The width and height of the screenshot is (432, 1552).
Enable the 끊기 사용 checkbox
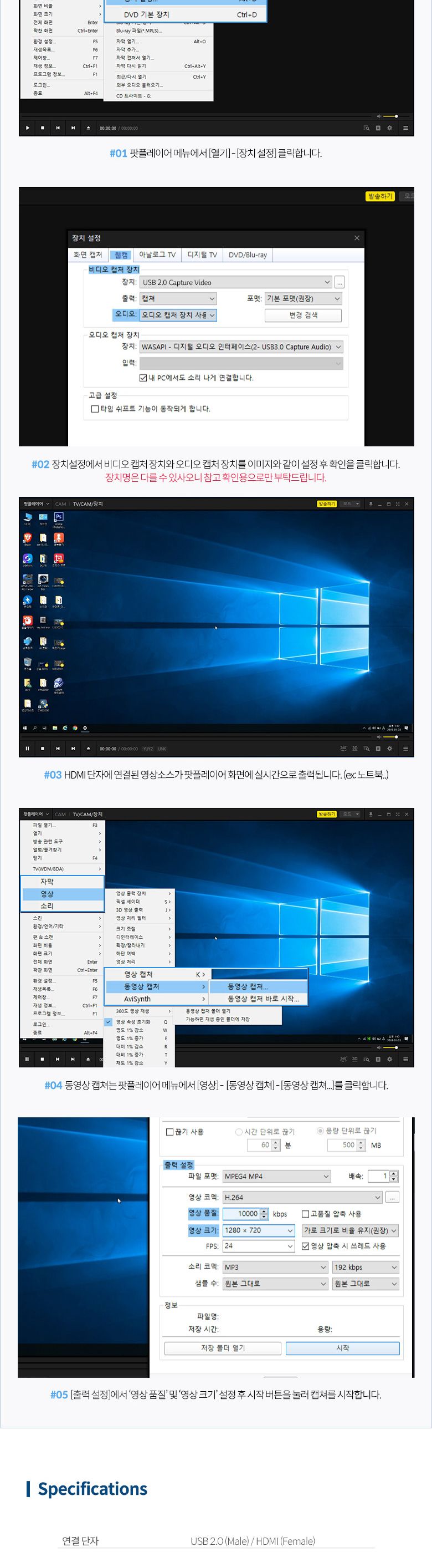(x=169, y=1132)
